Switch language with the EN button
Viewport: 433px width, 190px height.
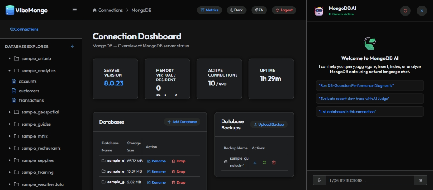[x=259, y=10]
